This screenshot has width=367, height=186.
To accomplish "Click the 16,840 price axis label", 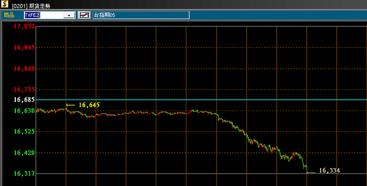I will (24, 69).
